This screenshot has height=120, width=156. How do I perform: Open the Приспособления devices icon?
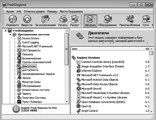[130, 19]
